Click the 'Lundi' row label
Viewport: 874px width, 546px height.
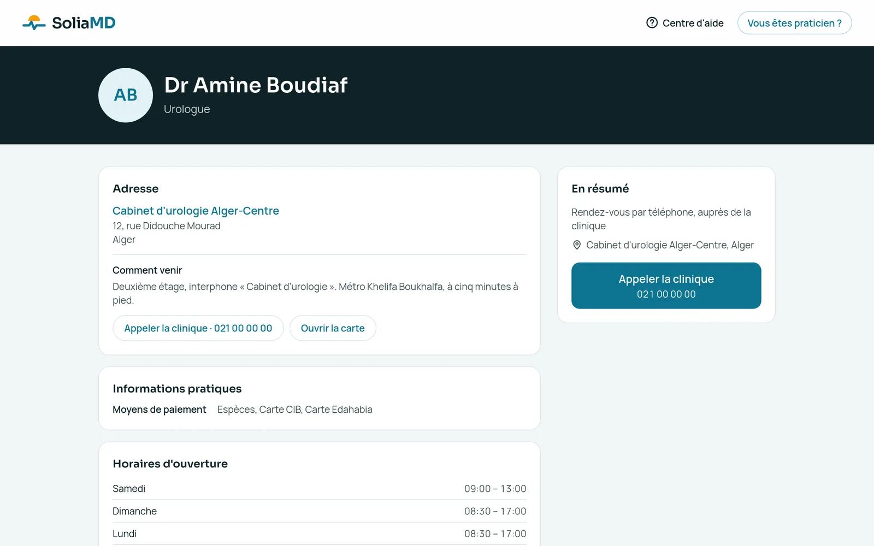coord(125,533)
